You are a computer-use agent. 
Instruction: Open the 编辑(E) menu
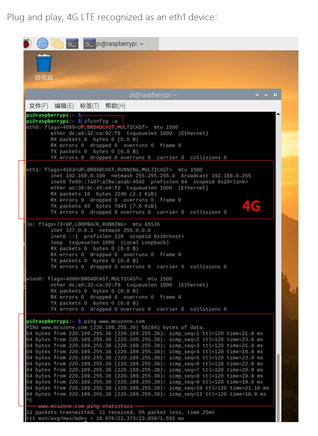(64, 106)
